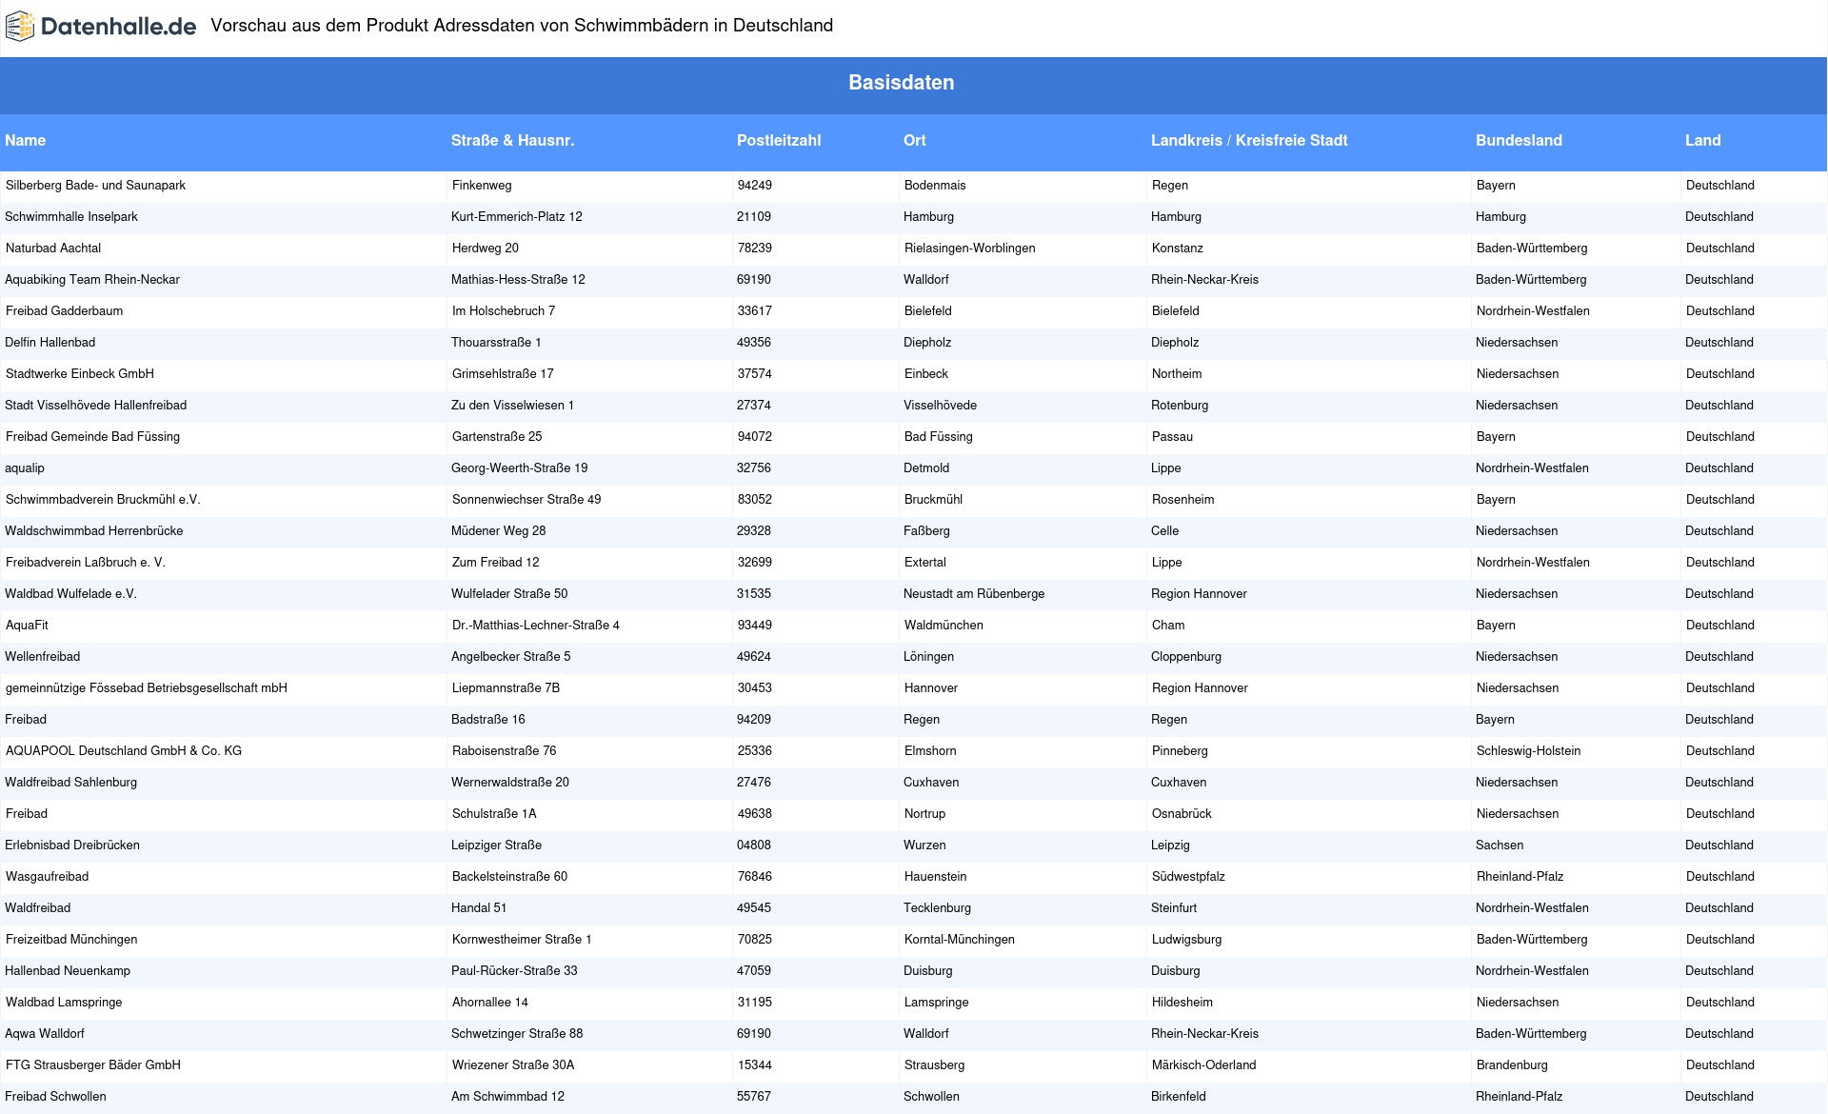Click the Datenhalle.de logo

tap(101, 27)
